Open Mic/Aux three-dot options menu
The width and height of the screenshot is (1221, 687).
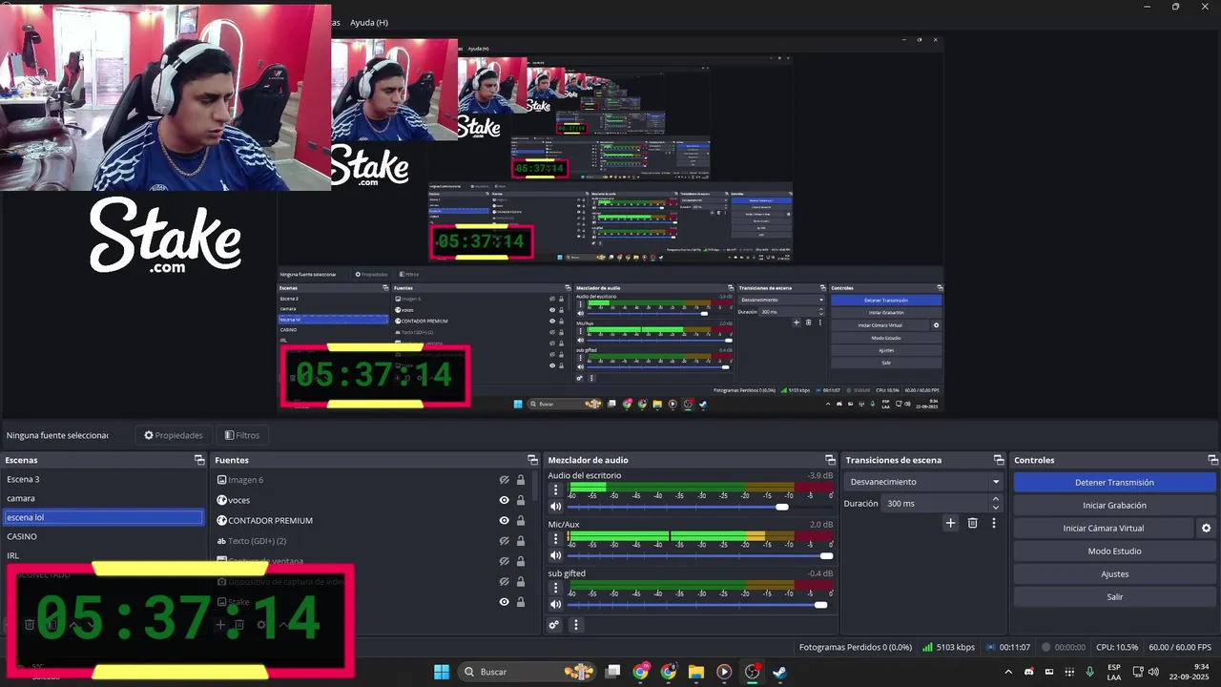click(556, 538)
